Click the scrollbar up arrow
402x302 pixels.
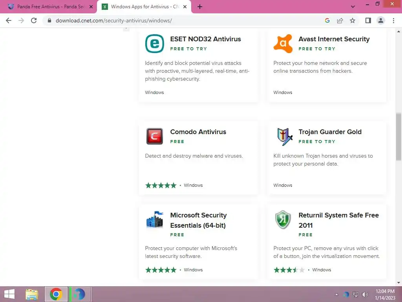point(398,31)
